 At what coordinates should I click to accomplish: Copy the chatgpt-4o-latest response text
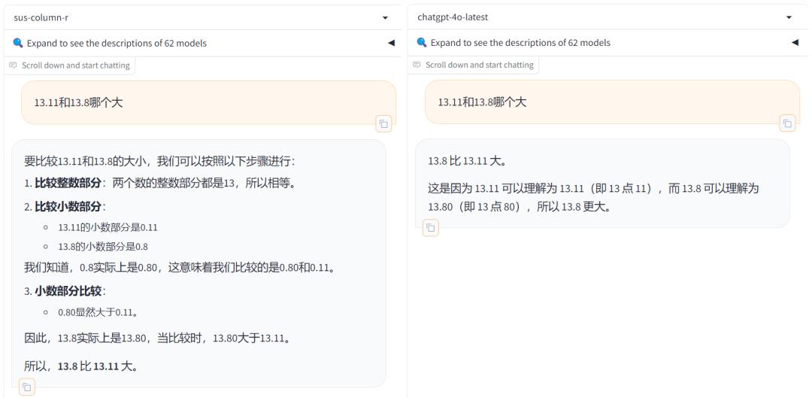(x=430, y=227)
